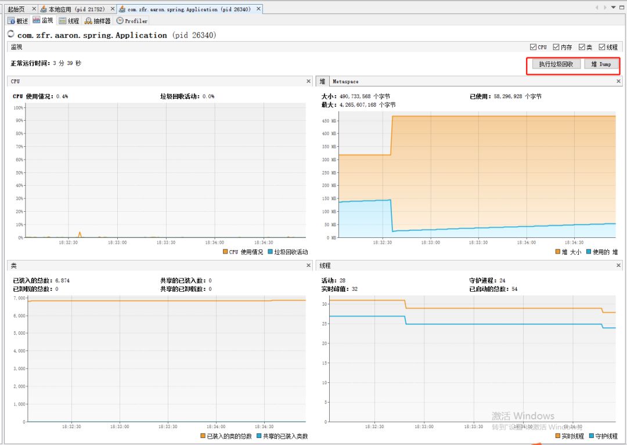Close the com.zfr.aaron.spring.Application tab

(259, 9)
